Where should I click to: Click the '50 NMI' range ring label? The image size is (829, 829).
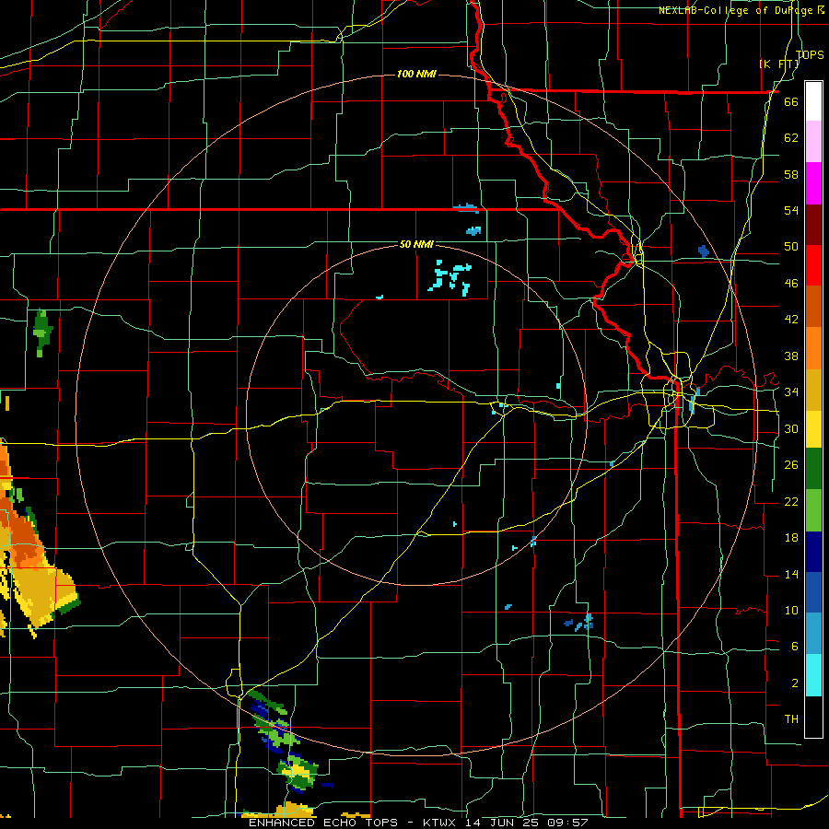(x=416, y=244)
